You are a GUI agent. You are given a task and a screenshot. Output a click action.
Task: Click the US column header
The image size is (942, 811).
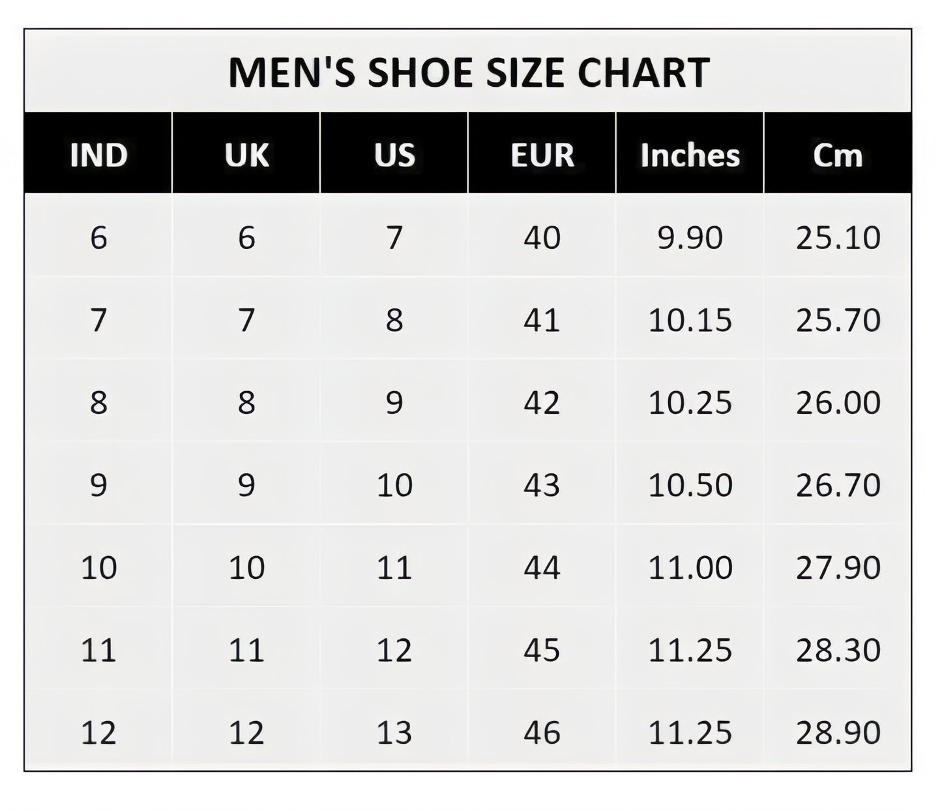394,155
